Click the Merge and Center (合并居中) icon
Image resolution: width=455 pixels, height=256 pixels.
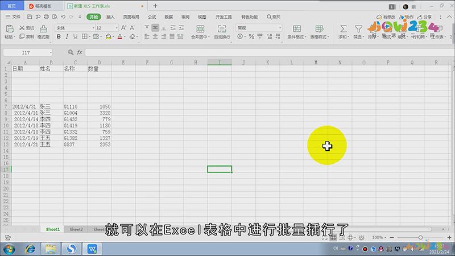(x=200, y=28)
